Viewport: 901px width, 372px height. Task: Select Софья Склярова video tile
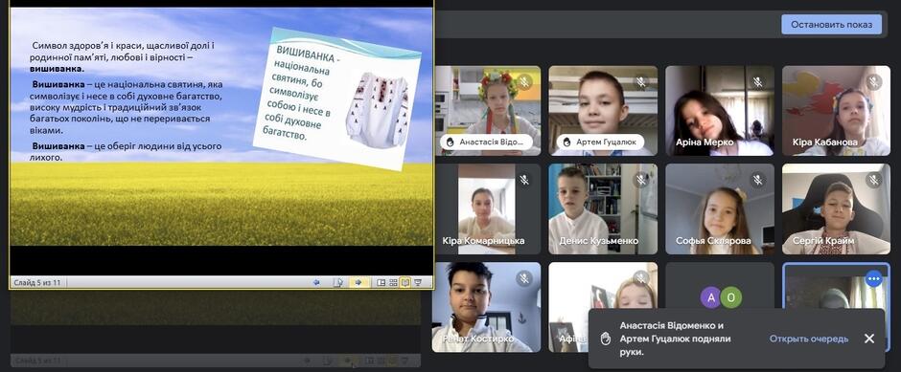coord(720,209)
